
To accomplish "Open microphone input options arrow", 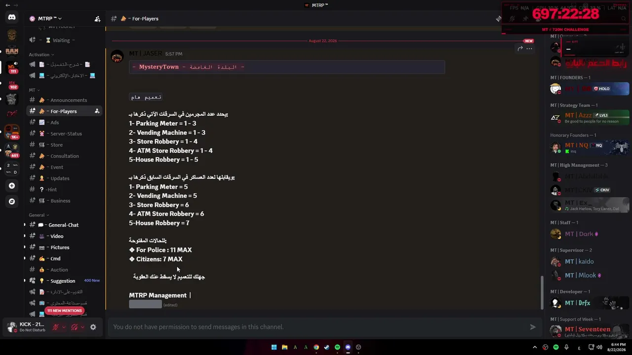I will tap(64, 327).
